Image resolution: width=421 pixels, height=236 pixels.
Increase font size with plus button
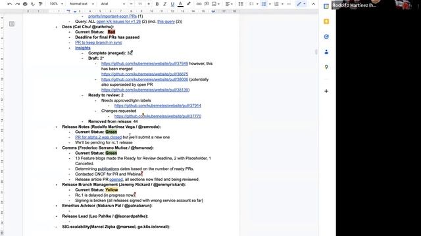pyautogui.click(x=149, y=4)
